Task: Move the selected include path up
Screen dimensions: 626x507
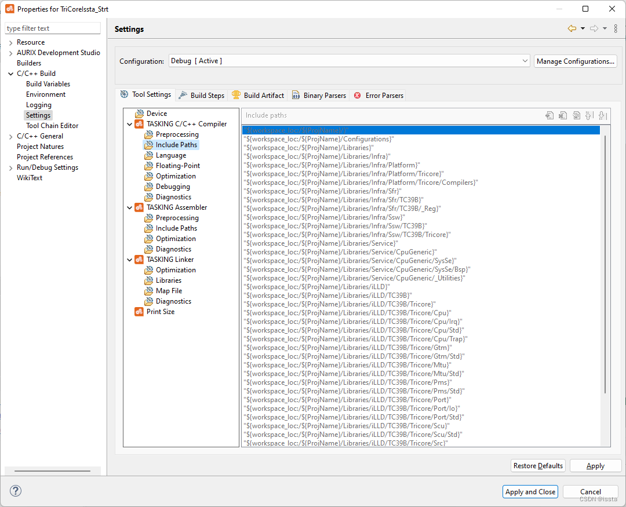Action: 589,115
